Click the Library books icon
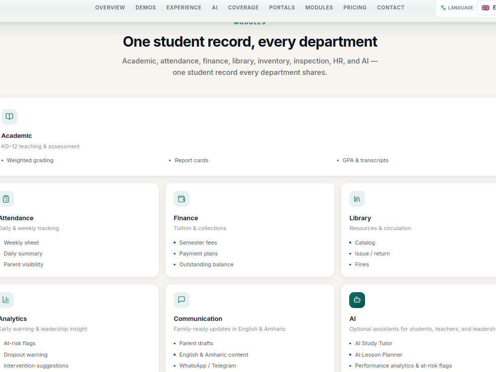Screen dimensions: 496x372 [x=357, y=199]
